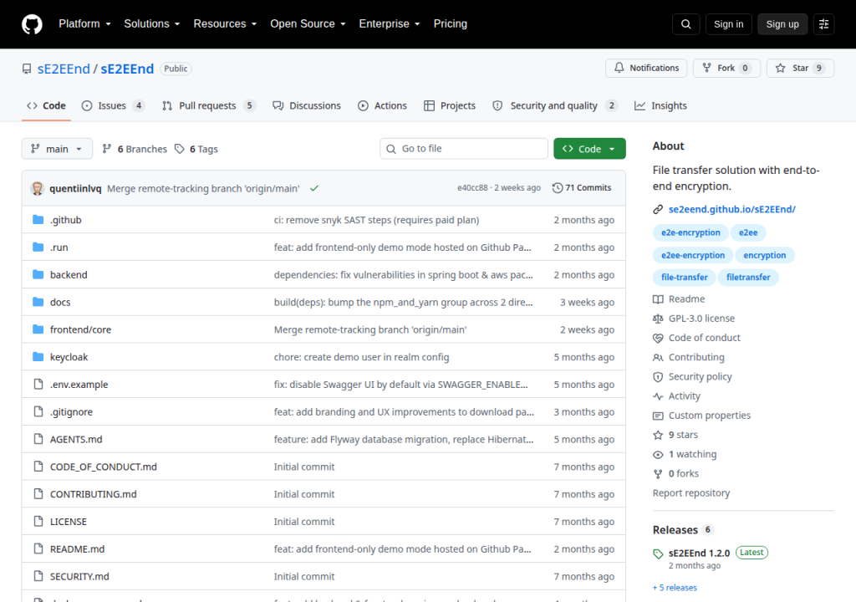Switch to the Pull requests tab
The width and height of the screenshot is (856, 602).
click(x=208, y=105)
